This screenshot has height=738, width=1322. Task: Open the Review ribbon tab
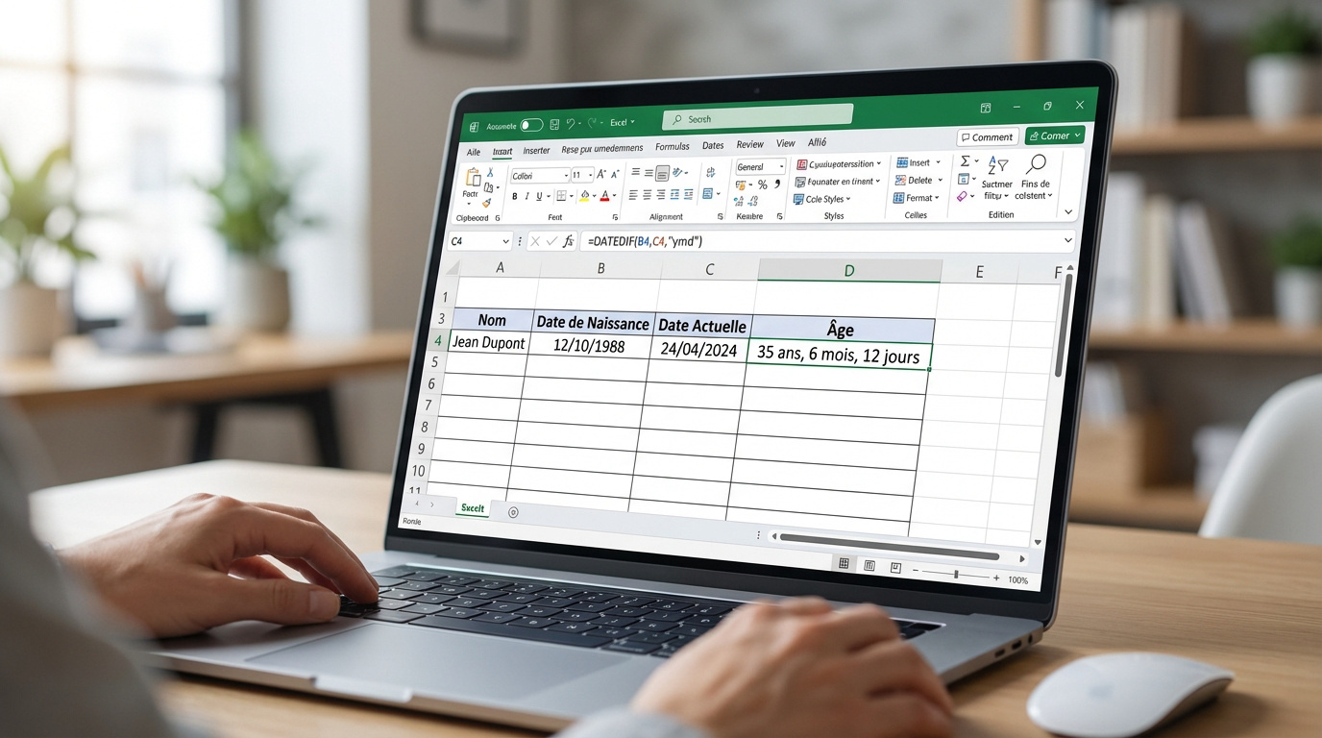pos(749,144)
